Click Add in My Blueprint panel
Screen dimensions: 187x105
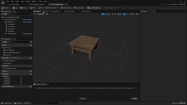(x=4, y=42)
